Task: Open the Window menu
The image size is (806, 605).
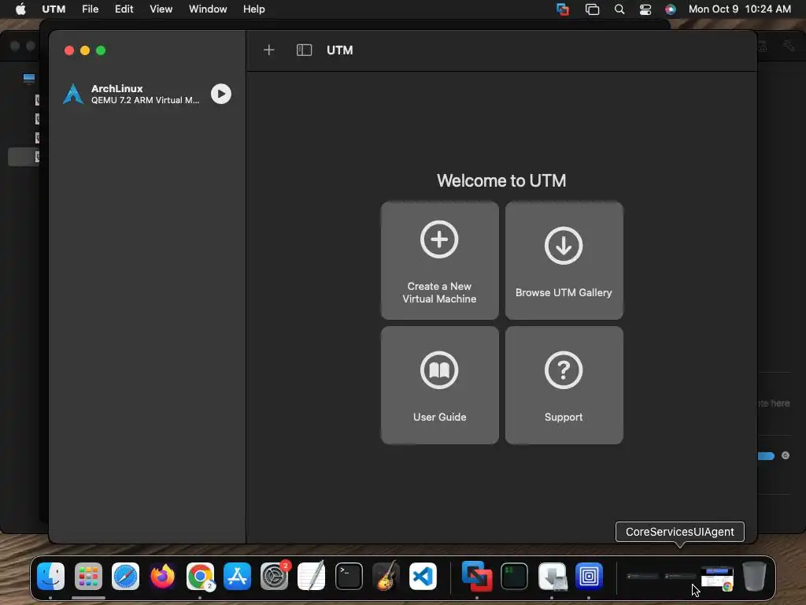Action: pos(208,9)
